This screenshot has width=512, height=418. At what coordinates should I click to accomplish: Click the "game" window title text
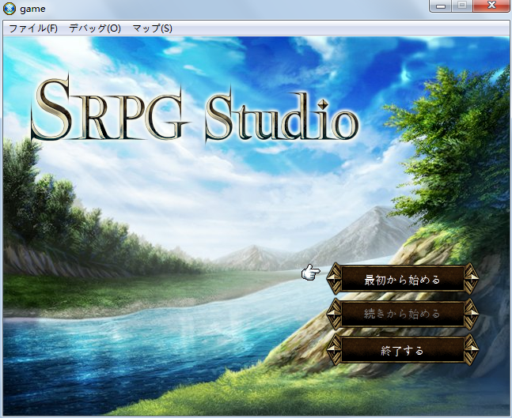pos(32,9)
